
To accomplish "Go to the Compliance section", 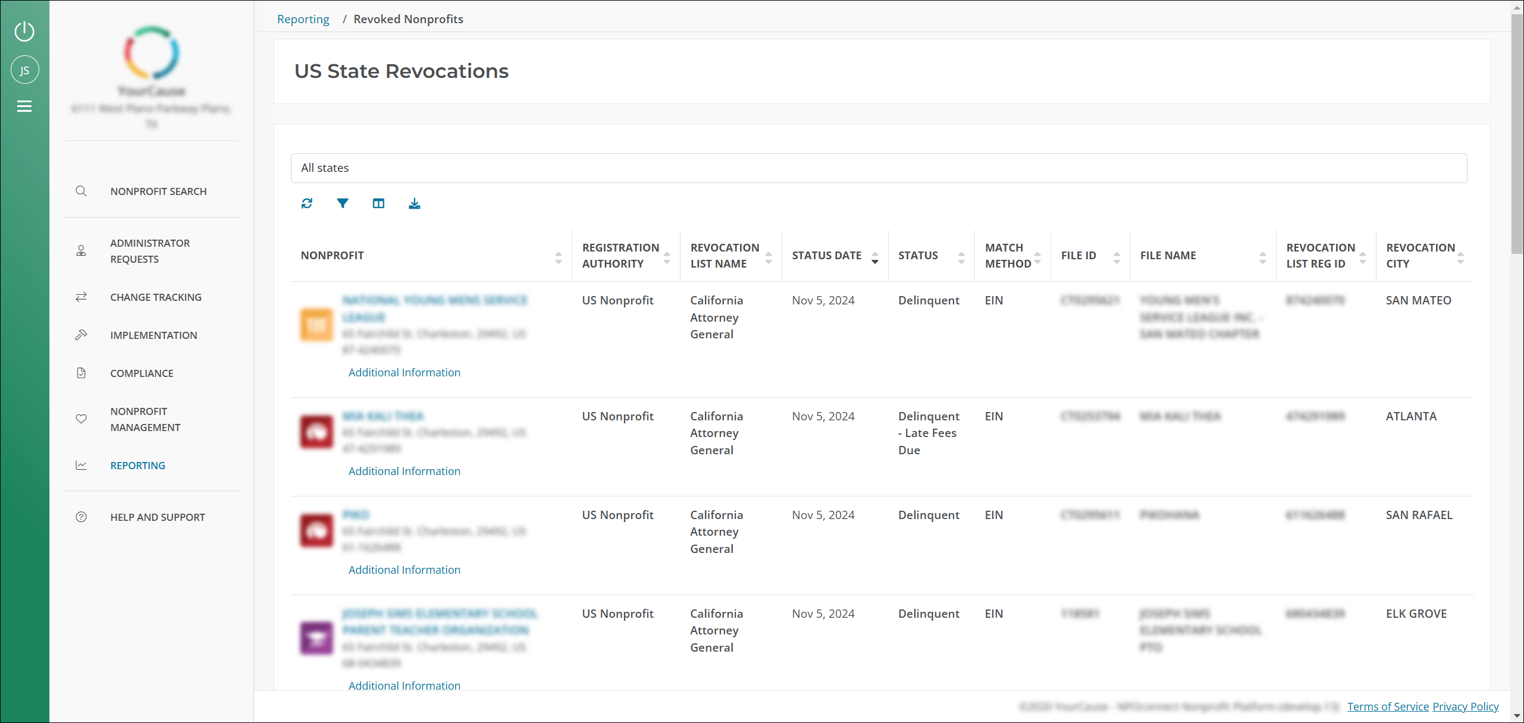I will click(142, 373).
